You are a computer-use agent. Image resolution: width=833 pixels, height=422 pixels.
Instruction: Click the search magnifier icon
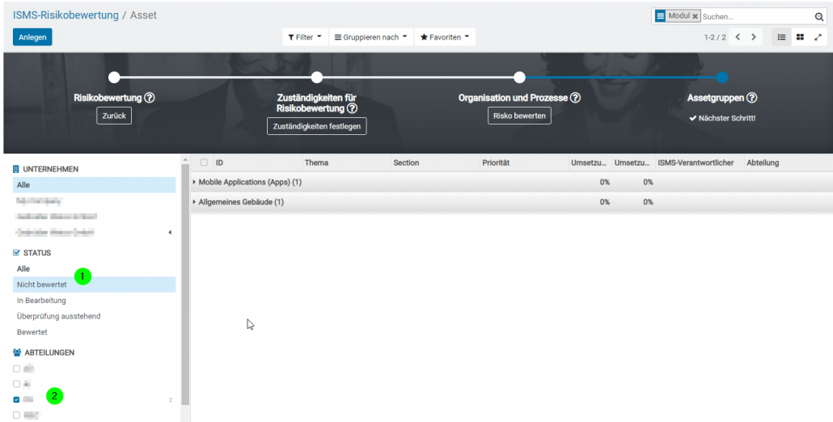click(x=818, y=16)
